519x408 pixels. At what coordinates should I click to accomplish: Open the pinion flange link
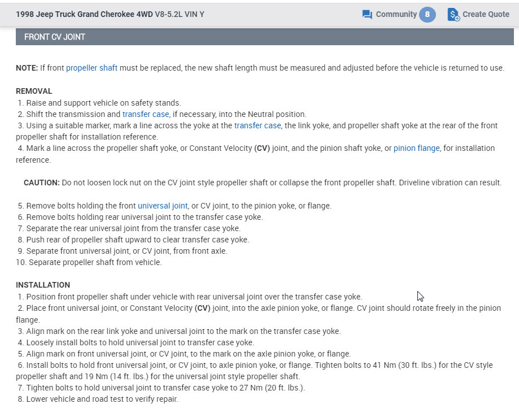416,148
